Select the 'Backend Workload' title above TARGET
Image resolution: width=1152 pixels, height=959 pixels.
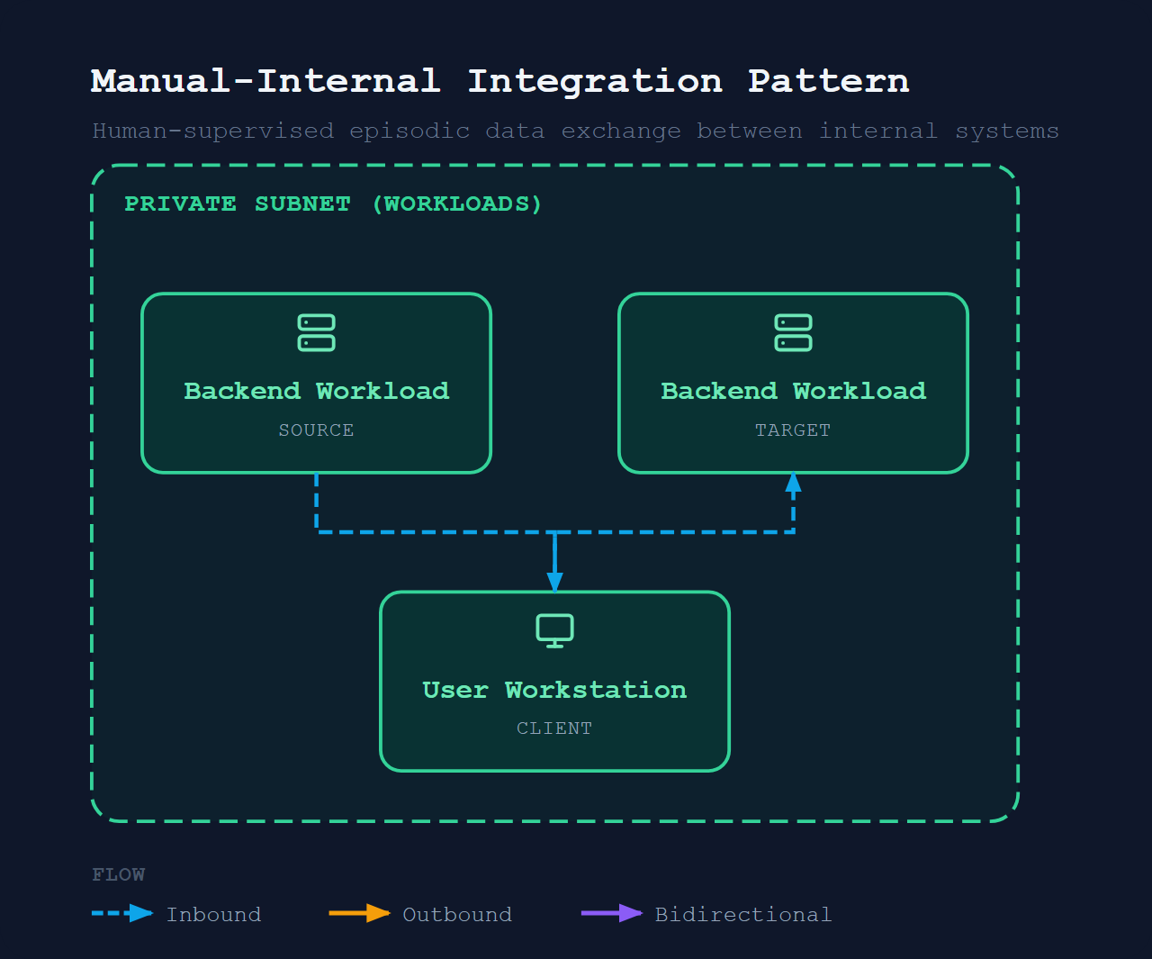pos(793,391)
